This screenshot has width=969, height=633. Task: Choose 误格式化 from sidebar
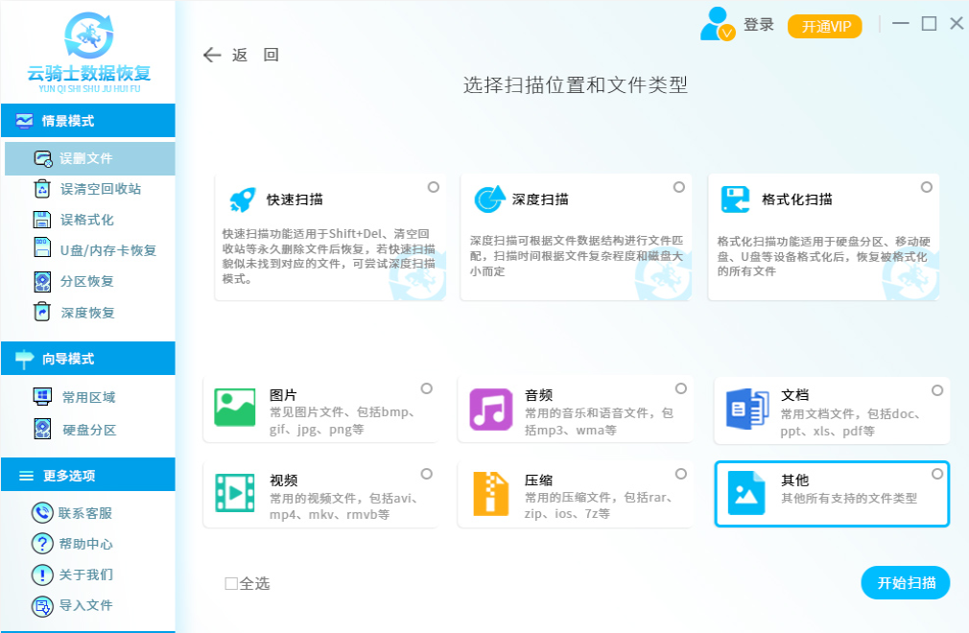point(87,220)
